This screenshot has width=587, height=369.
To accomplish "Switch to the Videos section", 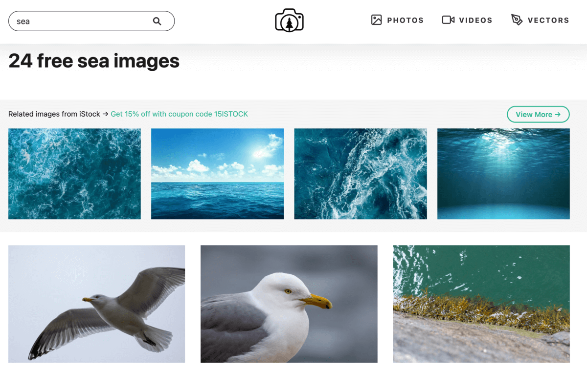I will (475, 20).
